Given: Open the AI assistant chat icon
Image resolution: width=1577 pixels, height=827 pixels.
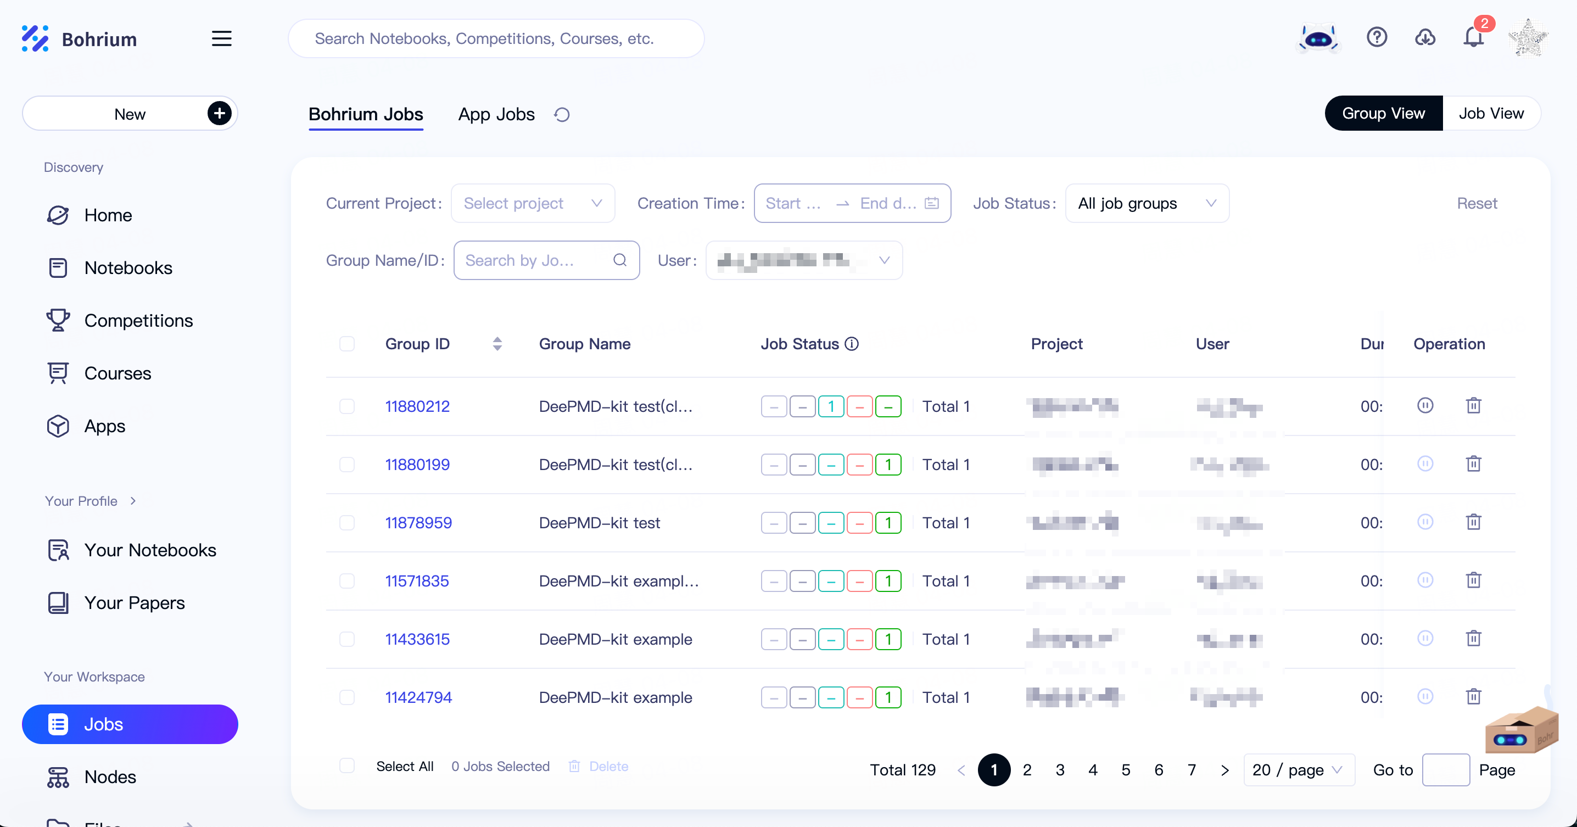Looking at the screenshot, I should pyautogui.click(x=1318, y=38).
